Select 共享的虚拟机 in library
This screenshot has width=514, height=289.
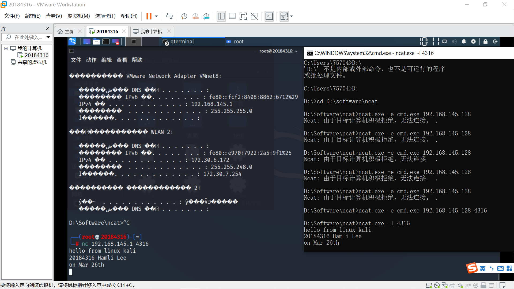point(32,62)
